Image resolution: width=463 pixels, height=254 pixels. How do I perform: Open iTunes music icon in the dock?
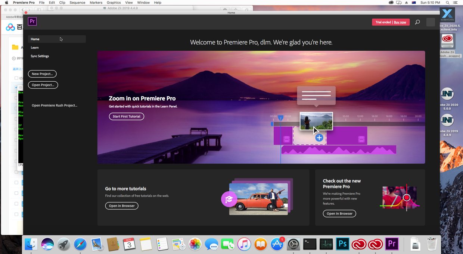click(244, 244)
